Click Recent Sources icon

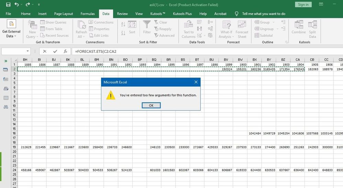click(42, 35)
